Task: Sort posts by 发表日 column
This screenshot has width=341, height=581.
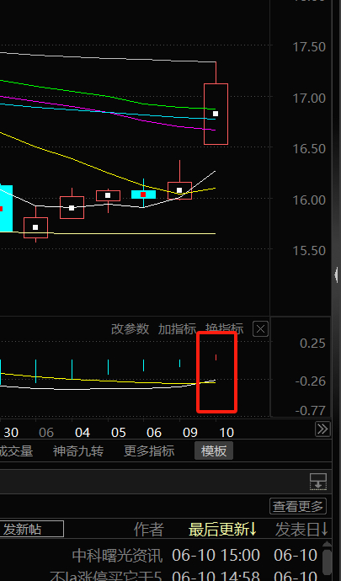Action: pyautogui.click(x=301, y=530)
